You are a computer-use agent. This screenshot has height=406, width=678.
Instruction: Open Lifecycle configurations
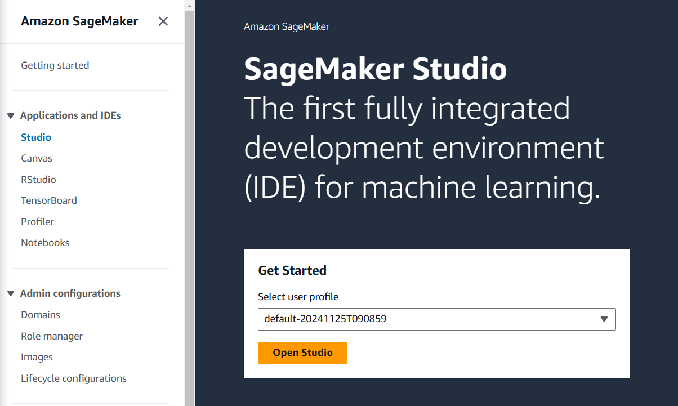click(74, 378)
